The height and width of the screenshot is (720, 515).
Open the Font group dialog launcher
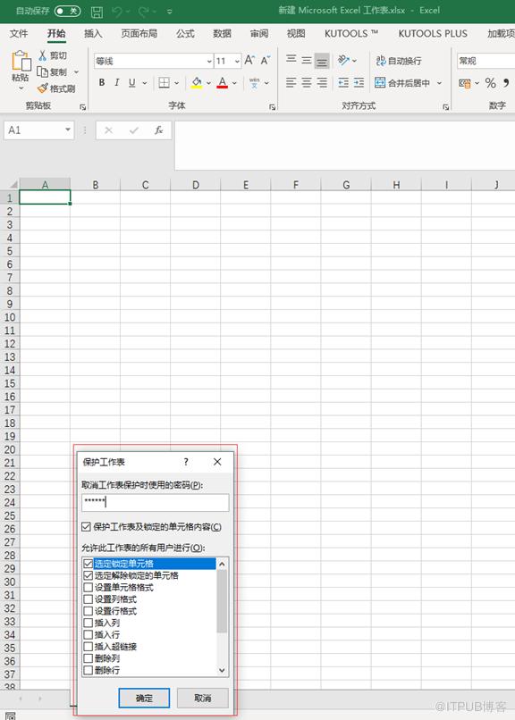pos(273,107)
